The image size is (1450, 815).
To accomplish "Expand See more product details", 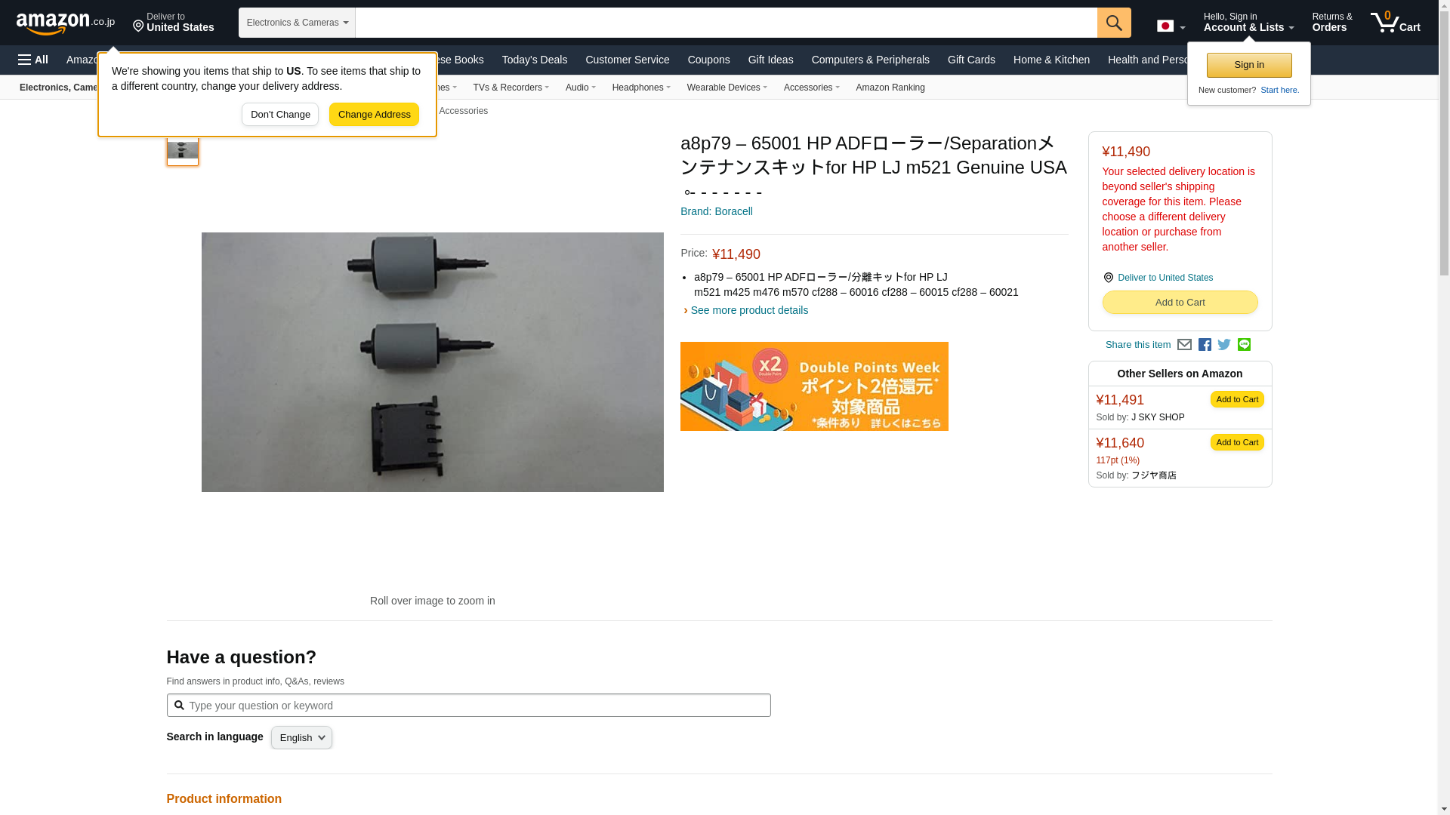I will (748, 310).
